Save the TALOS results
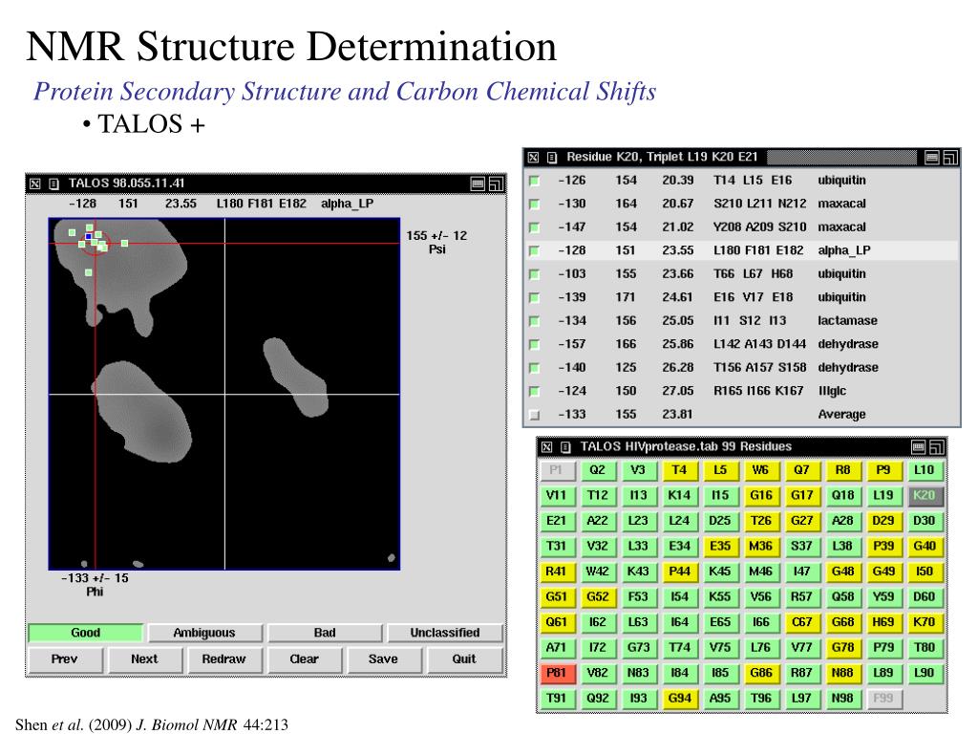Screen dimensions: 978x734 384,659
